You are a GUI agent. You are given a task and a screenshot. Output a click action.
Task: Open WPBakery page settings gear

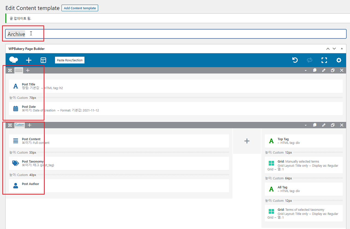coord(339,60)
